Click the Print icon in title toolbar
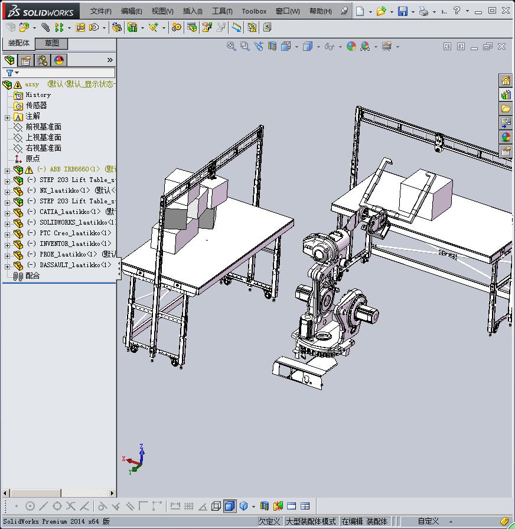Viewport: 515px width, 529px height. (423, 11)
